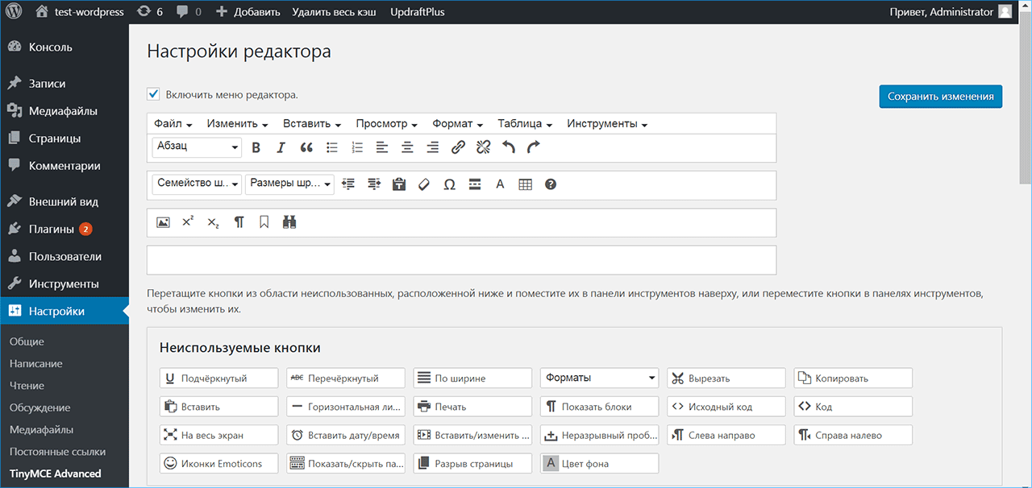Click the paste as text clipboard icon

399,184
